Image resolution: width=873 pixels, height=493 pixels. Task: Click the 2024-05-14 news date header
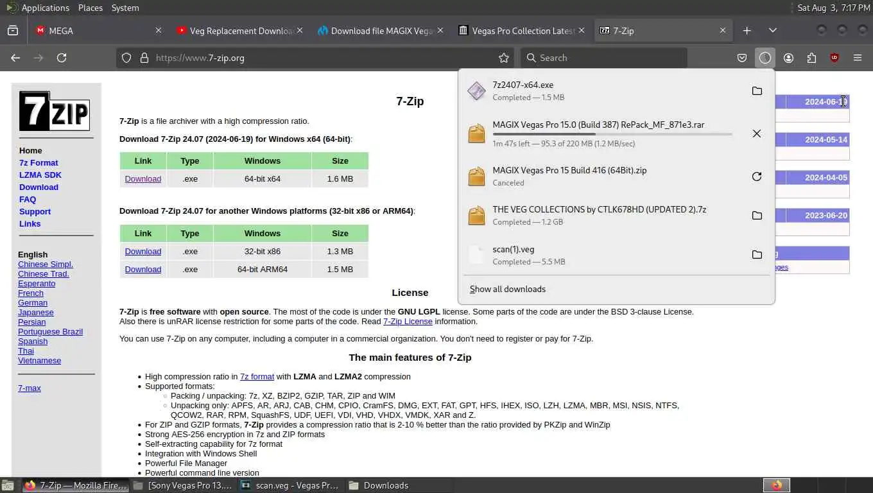coord(826,139)
